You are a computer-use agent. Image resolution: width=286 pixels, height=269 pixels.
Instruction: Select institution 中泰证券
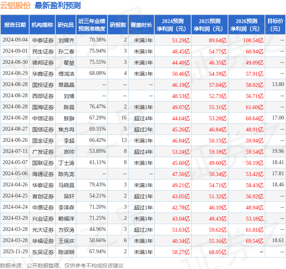pos(43,40)
